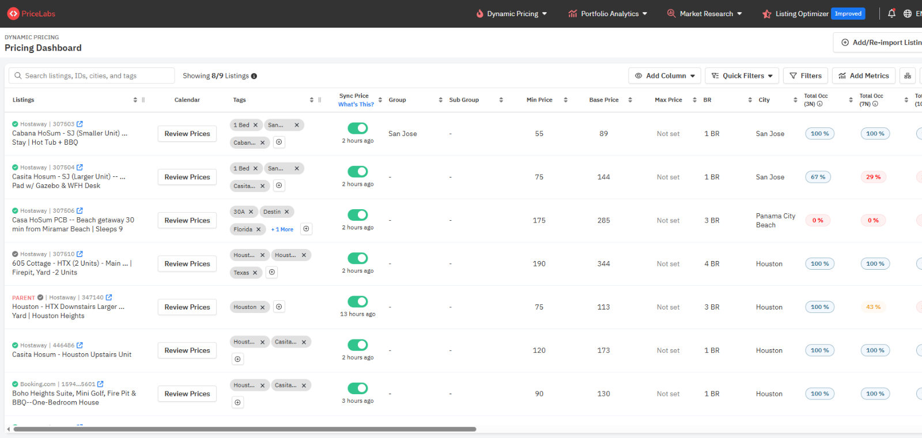Viewport: 922px width, 438px height.
Task: Toggle sync price for Cabana HoSum listing
Action: [x=358, y=128]
